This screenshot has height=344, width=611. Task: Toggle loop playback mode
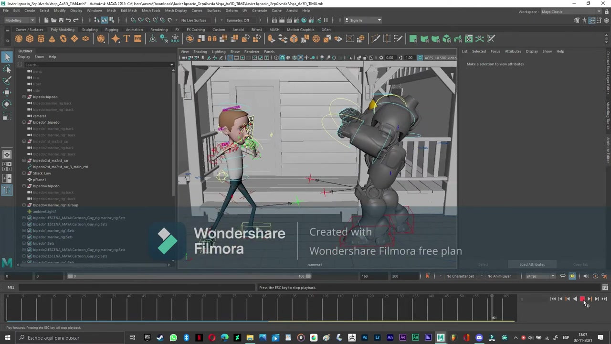click(x=563, y=276)
